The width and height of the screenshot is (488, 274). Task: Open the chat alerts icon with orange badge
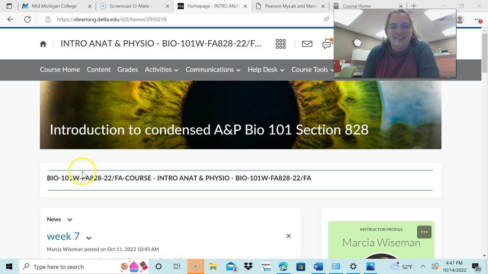click(327, 44)
